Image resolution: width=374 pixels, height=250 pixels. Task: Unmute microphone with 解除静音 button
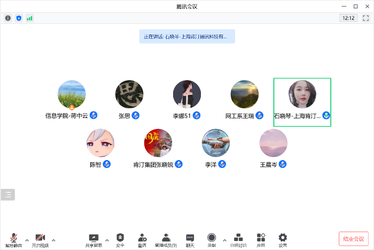coord(13,239)
